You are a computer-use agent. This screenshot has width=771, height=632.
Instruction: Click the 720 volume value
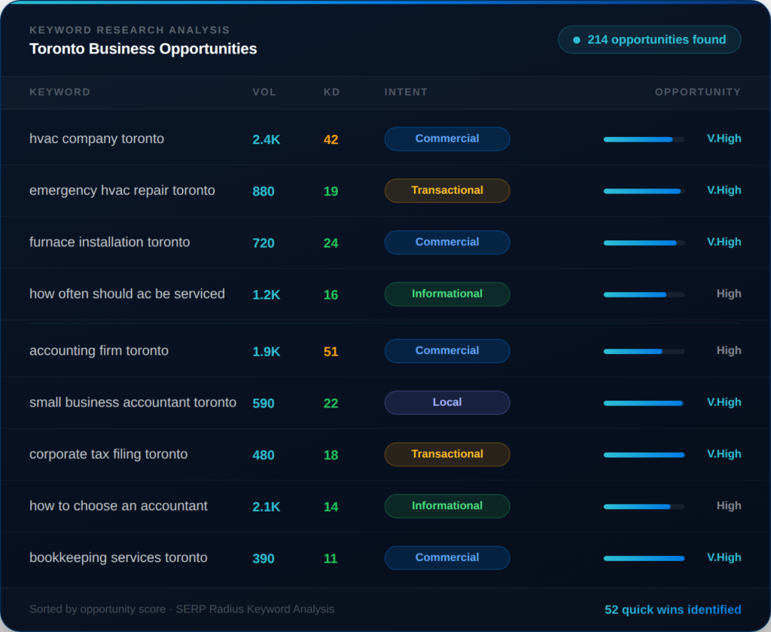click(264, 243)
